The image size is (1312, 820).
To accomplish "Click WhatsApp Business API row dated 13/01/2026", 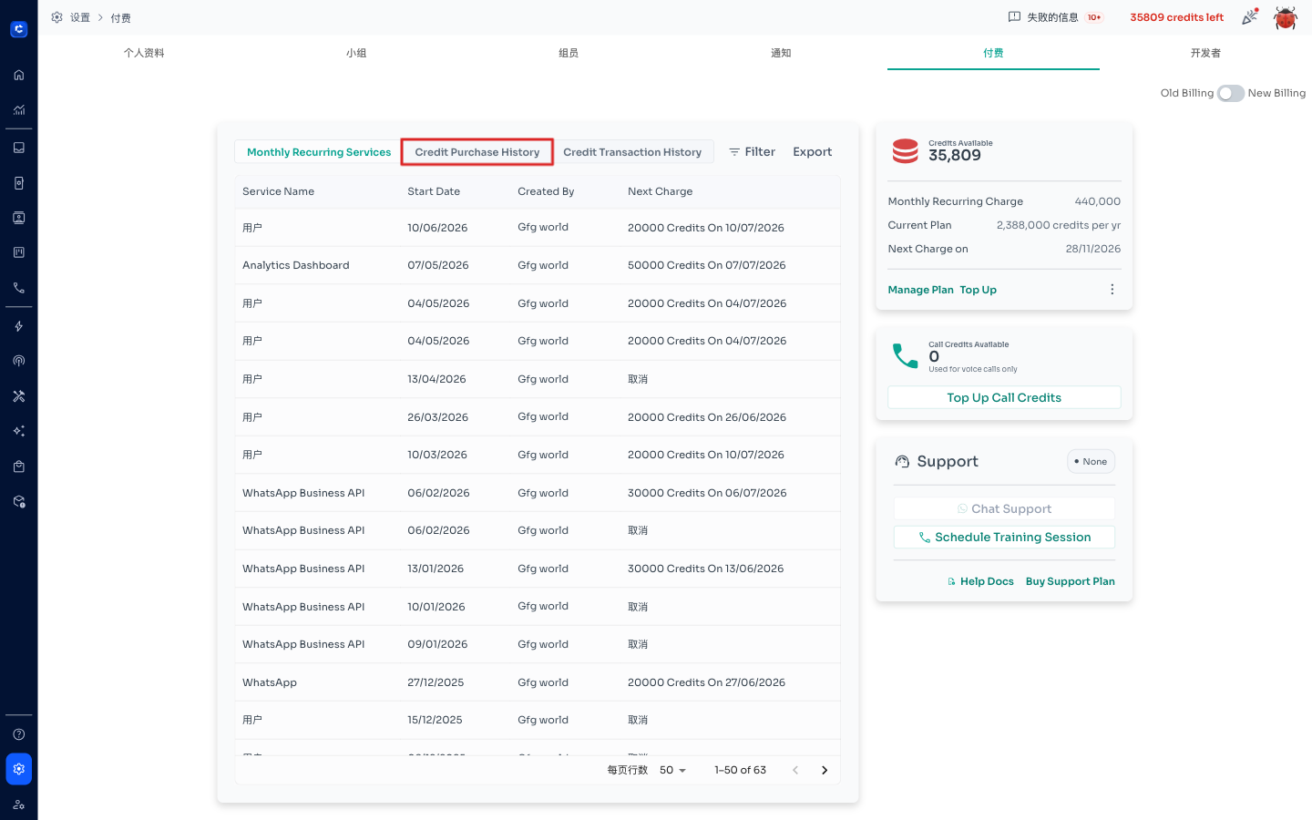I will 538,569.
